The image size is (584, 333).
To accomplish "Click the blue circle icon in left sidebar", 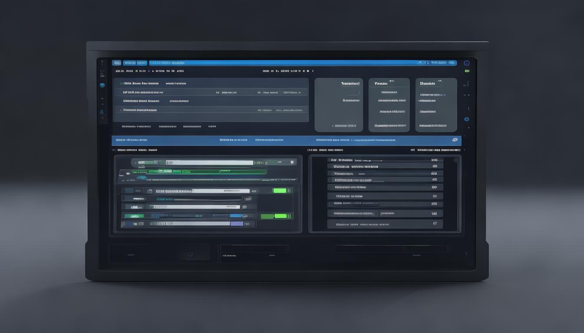I will (102, 85).
